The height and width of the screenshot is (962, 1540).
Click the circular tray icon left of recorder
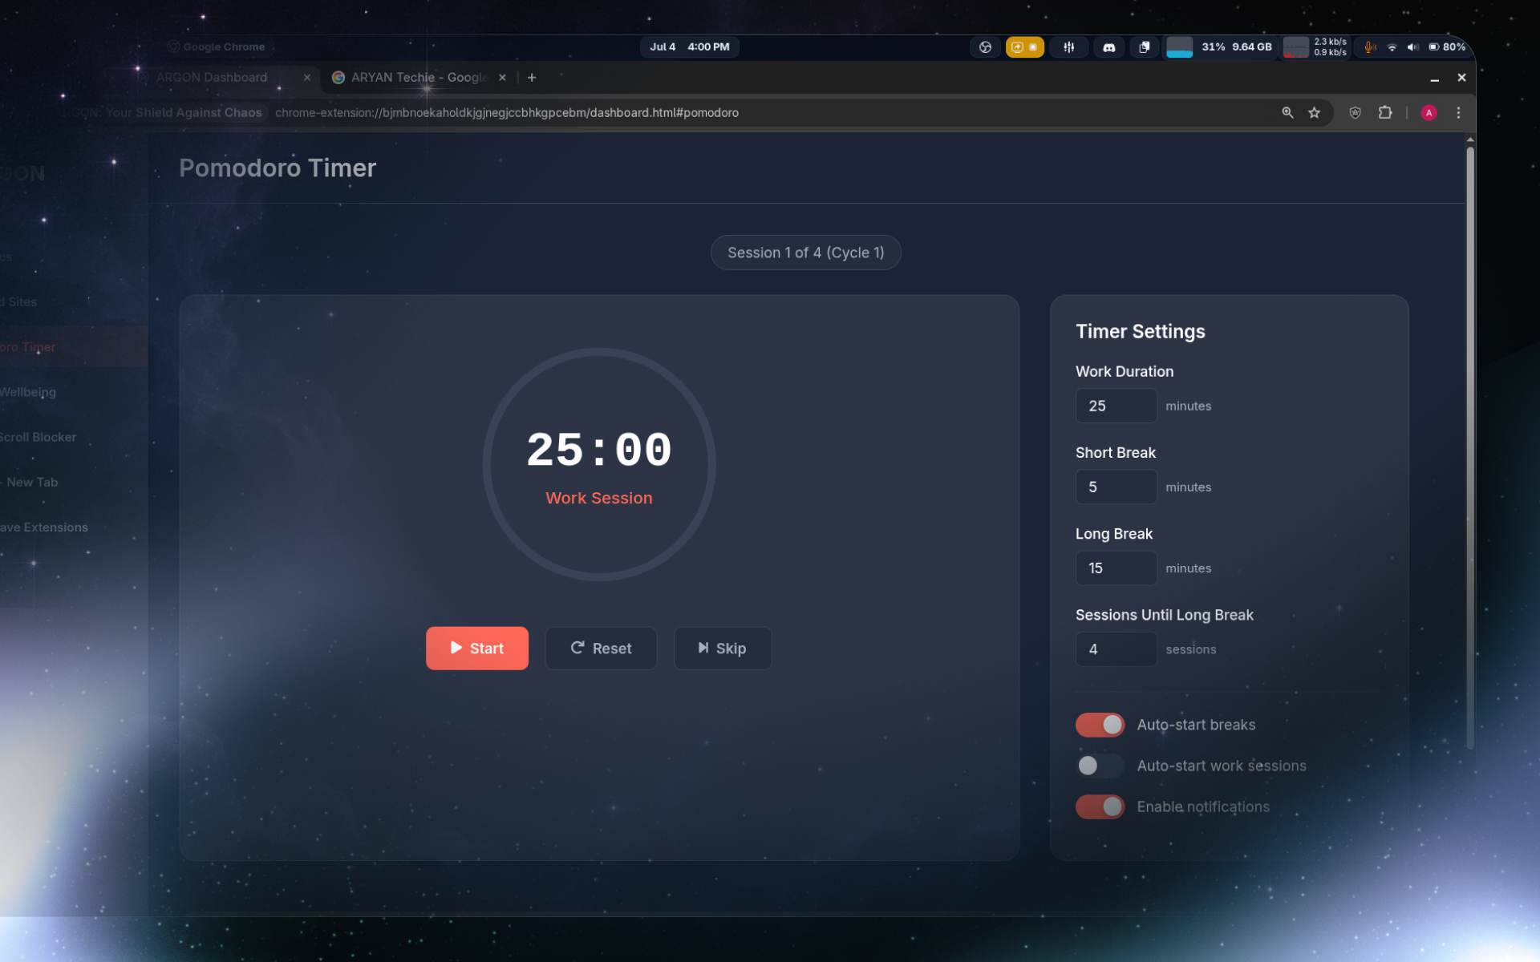click(x=985, y=47)
